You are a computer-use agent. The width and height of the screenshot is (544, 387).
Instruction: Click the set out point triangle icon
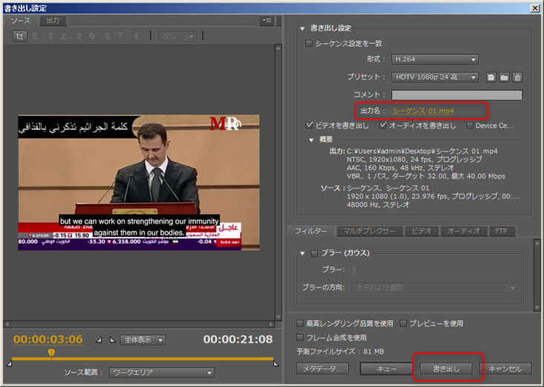112,339
